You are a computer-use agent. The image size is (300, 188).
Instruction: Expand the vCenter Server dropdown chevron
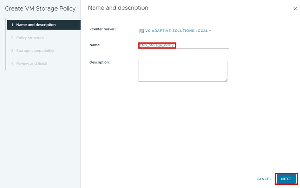coord(210,31)
